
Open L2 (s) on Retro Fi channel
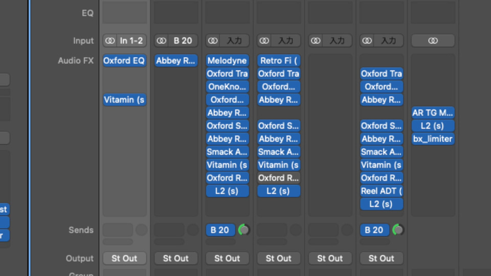coord(279,191)
